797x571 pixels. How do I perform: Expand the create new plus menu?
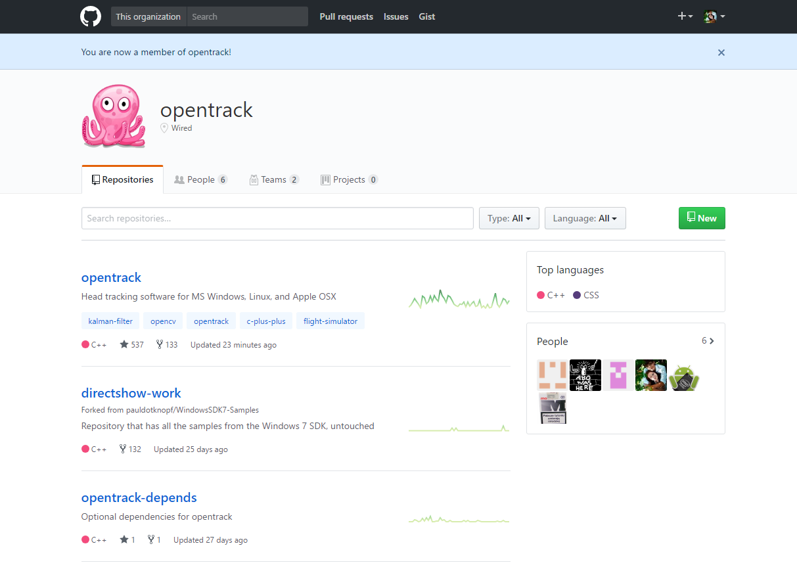685,16
